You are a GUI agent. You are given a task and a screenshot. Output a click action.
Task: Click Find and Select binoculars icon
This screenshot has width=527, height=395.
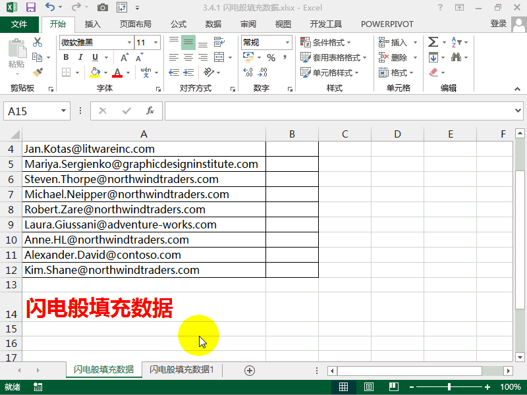tap(456, 57)
